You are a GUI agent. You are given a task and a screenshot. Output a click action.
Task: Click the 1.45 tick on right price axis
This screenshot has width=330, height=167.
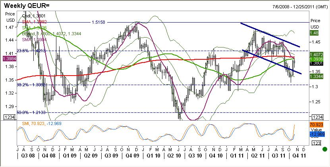[316, 42]
